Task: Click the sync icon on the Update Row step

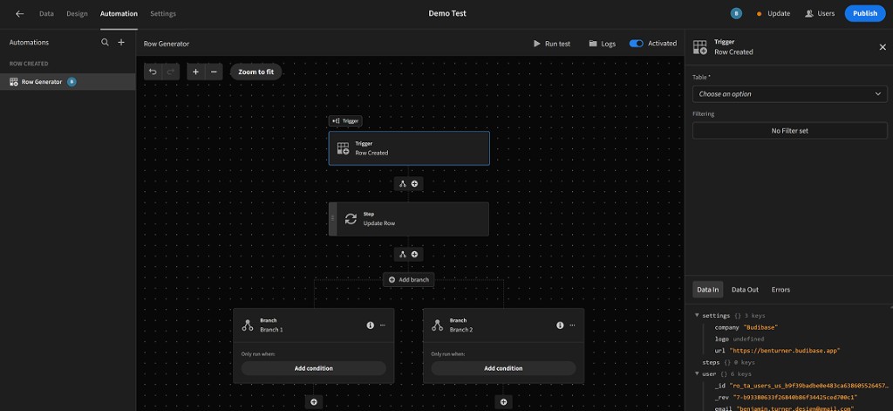Action: [351, 219]
